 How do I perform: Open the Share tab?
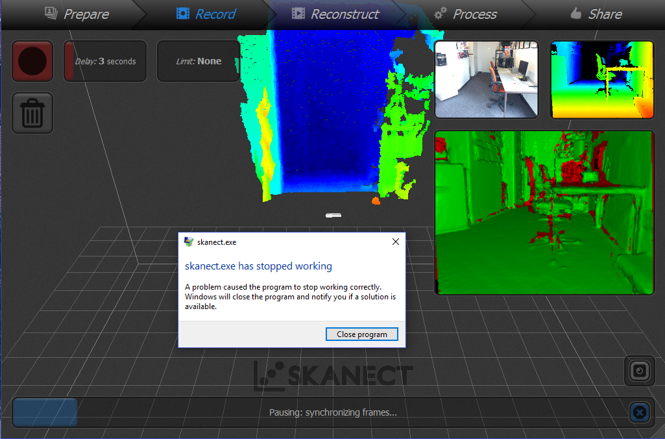pyautogui.click(x=596, y=14)
